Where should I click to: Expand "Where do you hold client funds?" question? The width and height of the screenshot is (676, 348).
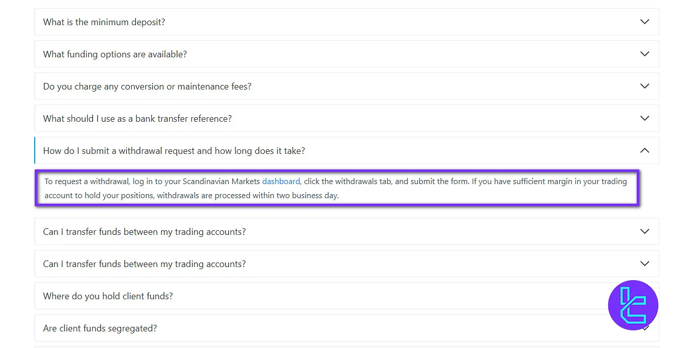click(x=108, y=296)
